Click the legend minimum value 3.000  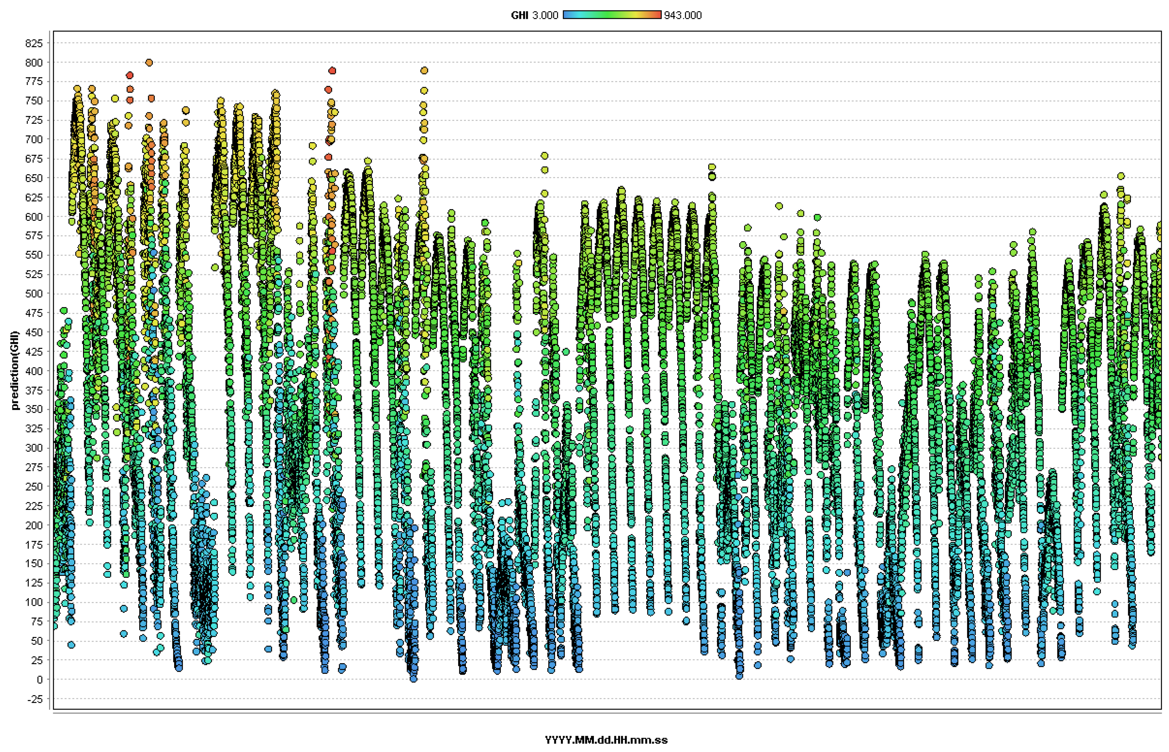tap(545, 16)
